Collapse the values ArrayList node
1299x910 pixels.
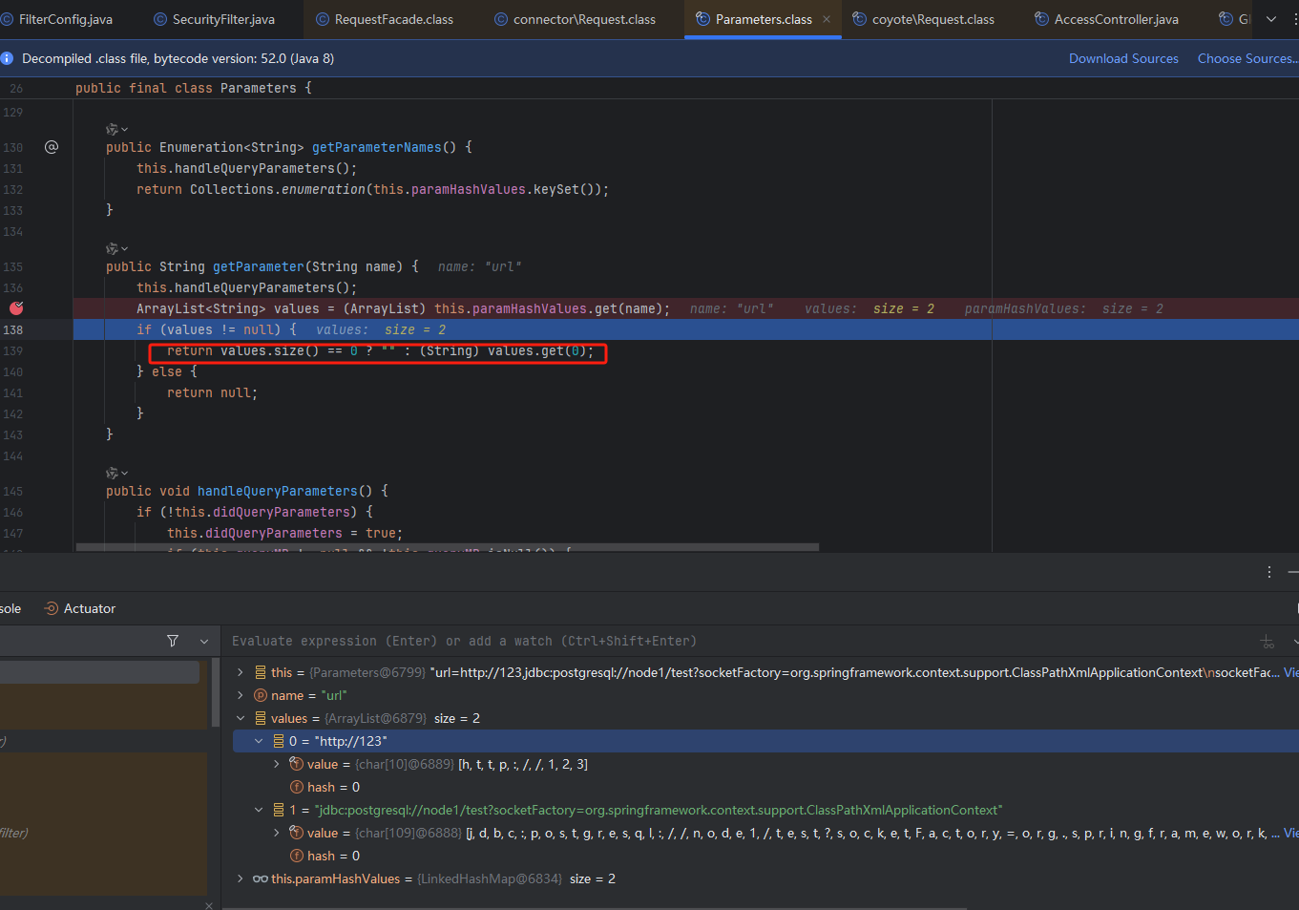(x=241, y=718)
